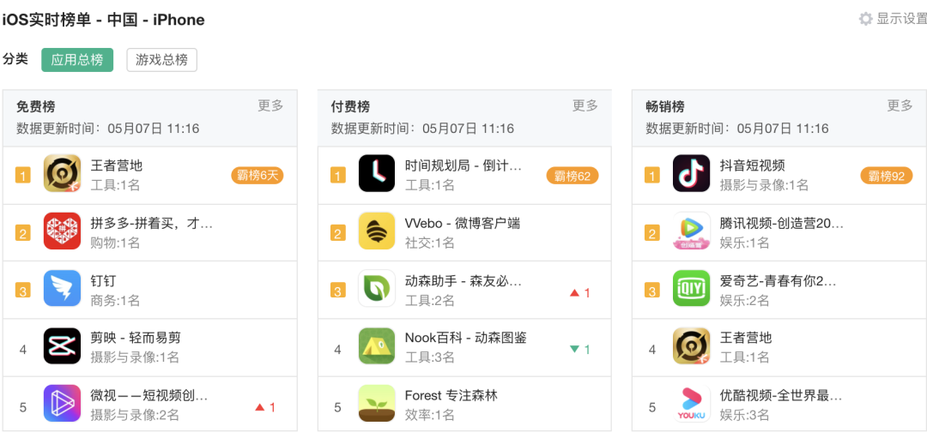Open the 时间规划局 clock icon
Screen dimensions: 927x438
click(377, 173)
